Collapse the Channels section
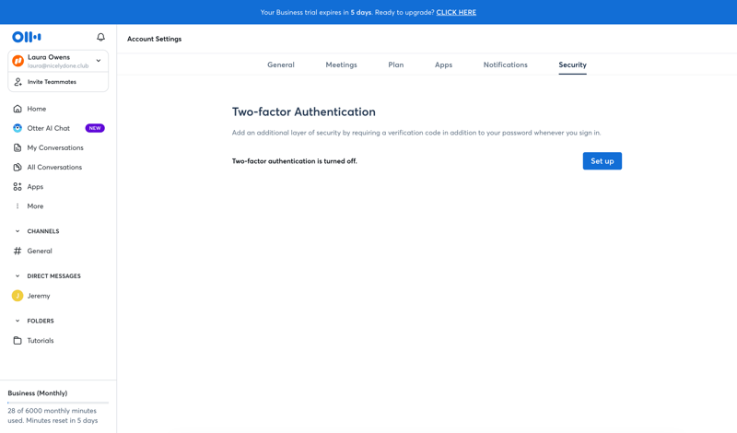737x433 pixels. pyautogui.click(x=18, y=231)
